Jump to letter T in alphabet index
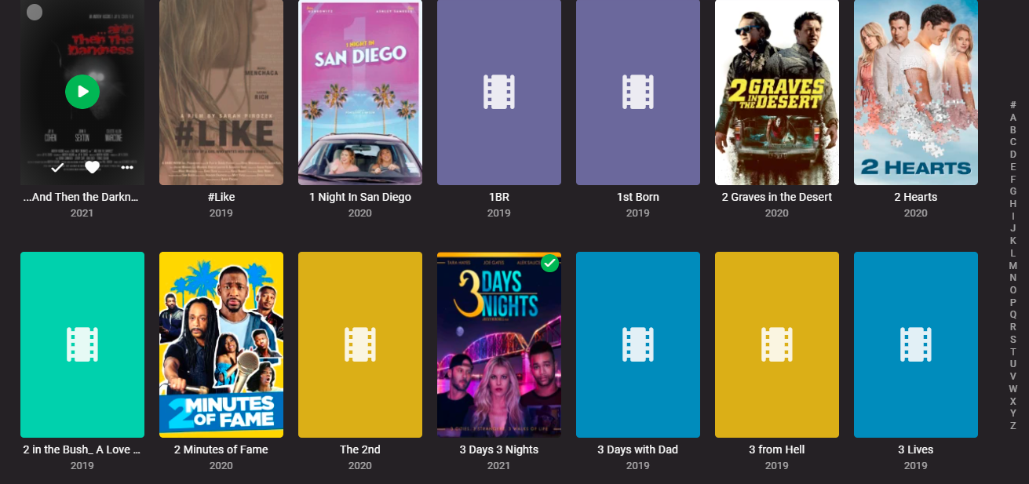The width and height of the screenshot is (1029, 484). pos(1013,351)
